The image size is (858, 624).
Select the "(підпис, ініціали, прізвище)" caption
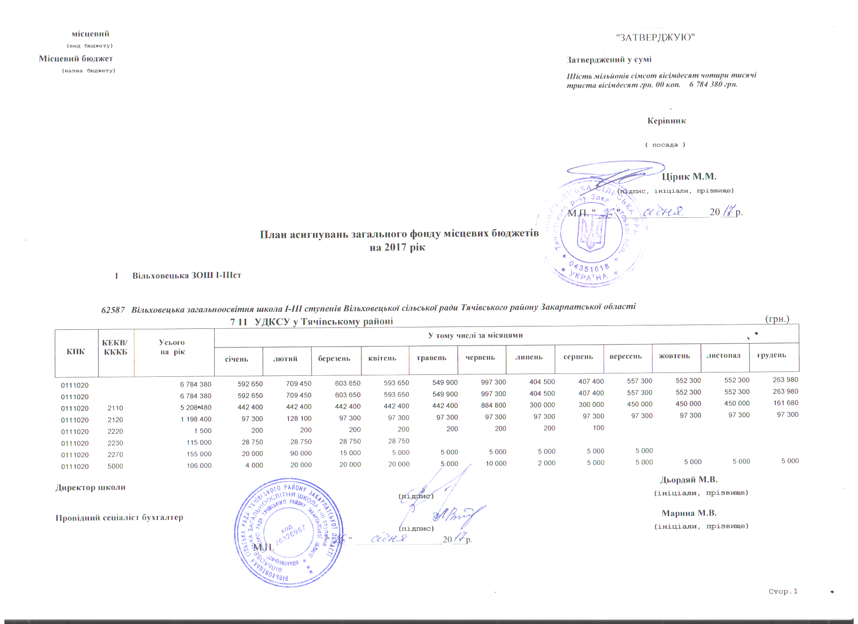[676, 191]
